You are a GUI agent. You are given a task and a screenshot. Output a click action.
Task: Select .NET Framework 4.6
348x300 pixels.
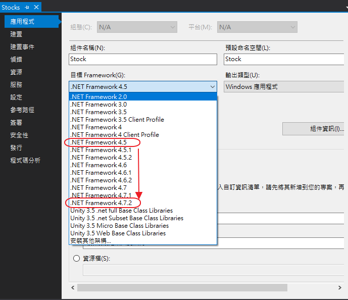click(x=143, y=165)
